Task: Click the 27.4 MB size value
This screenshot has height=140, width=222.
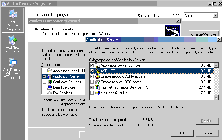Action: click(205, 87)
